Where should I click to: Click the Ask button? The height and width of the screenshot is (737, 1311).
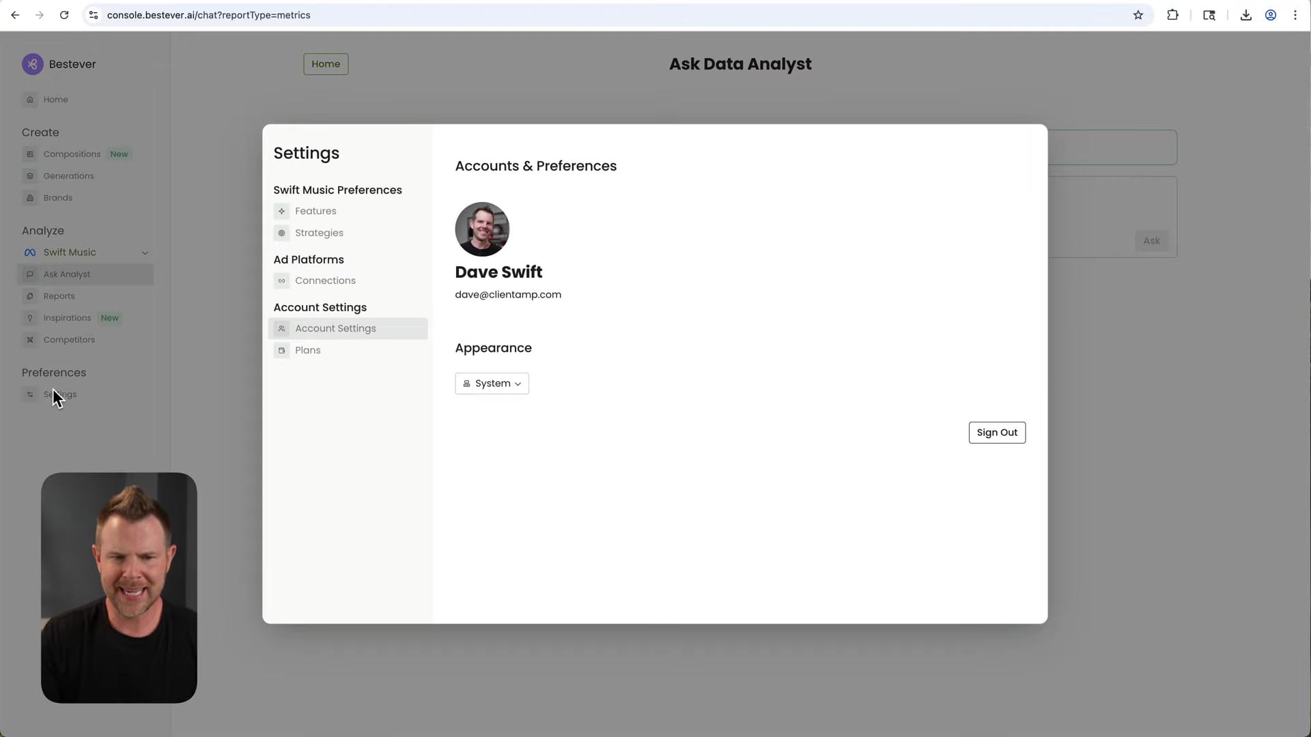pyautogui.click(x=1152, y=241)
